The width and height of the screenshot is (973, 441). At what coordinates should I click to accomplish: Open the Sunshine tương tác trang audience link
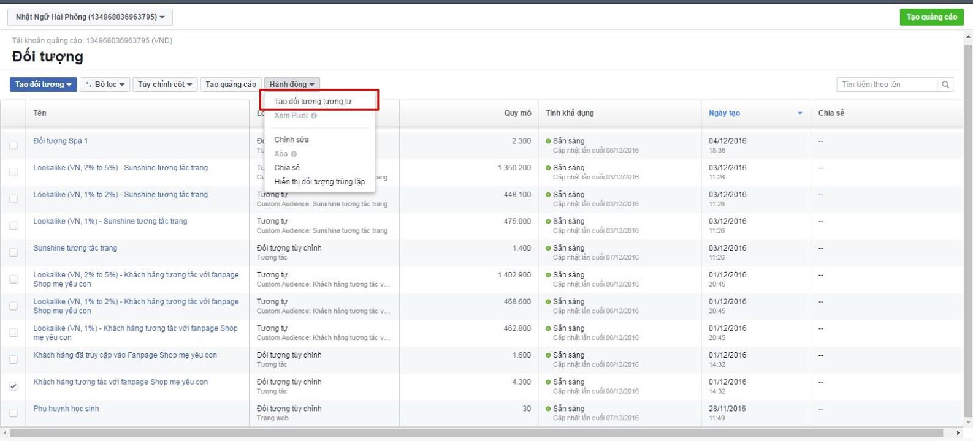(75, 248)
